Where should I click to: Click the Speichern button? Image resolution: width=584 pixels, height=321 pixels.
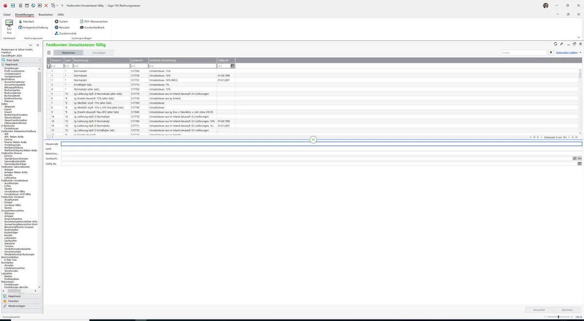coord(567,309)
